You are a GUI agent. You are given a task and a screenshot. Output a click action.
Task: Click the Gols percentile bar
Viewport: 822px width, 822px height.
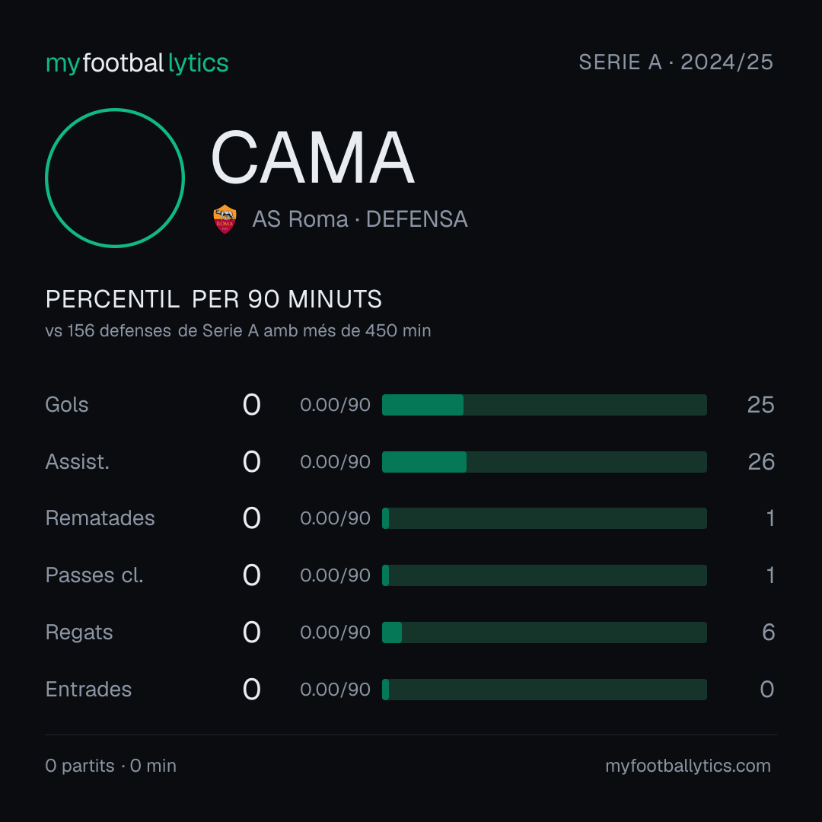(x=544, y=405)
